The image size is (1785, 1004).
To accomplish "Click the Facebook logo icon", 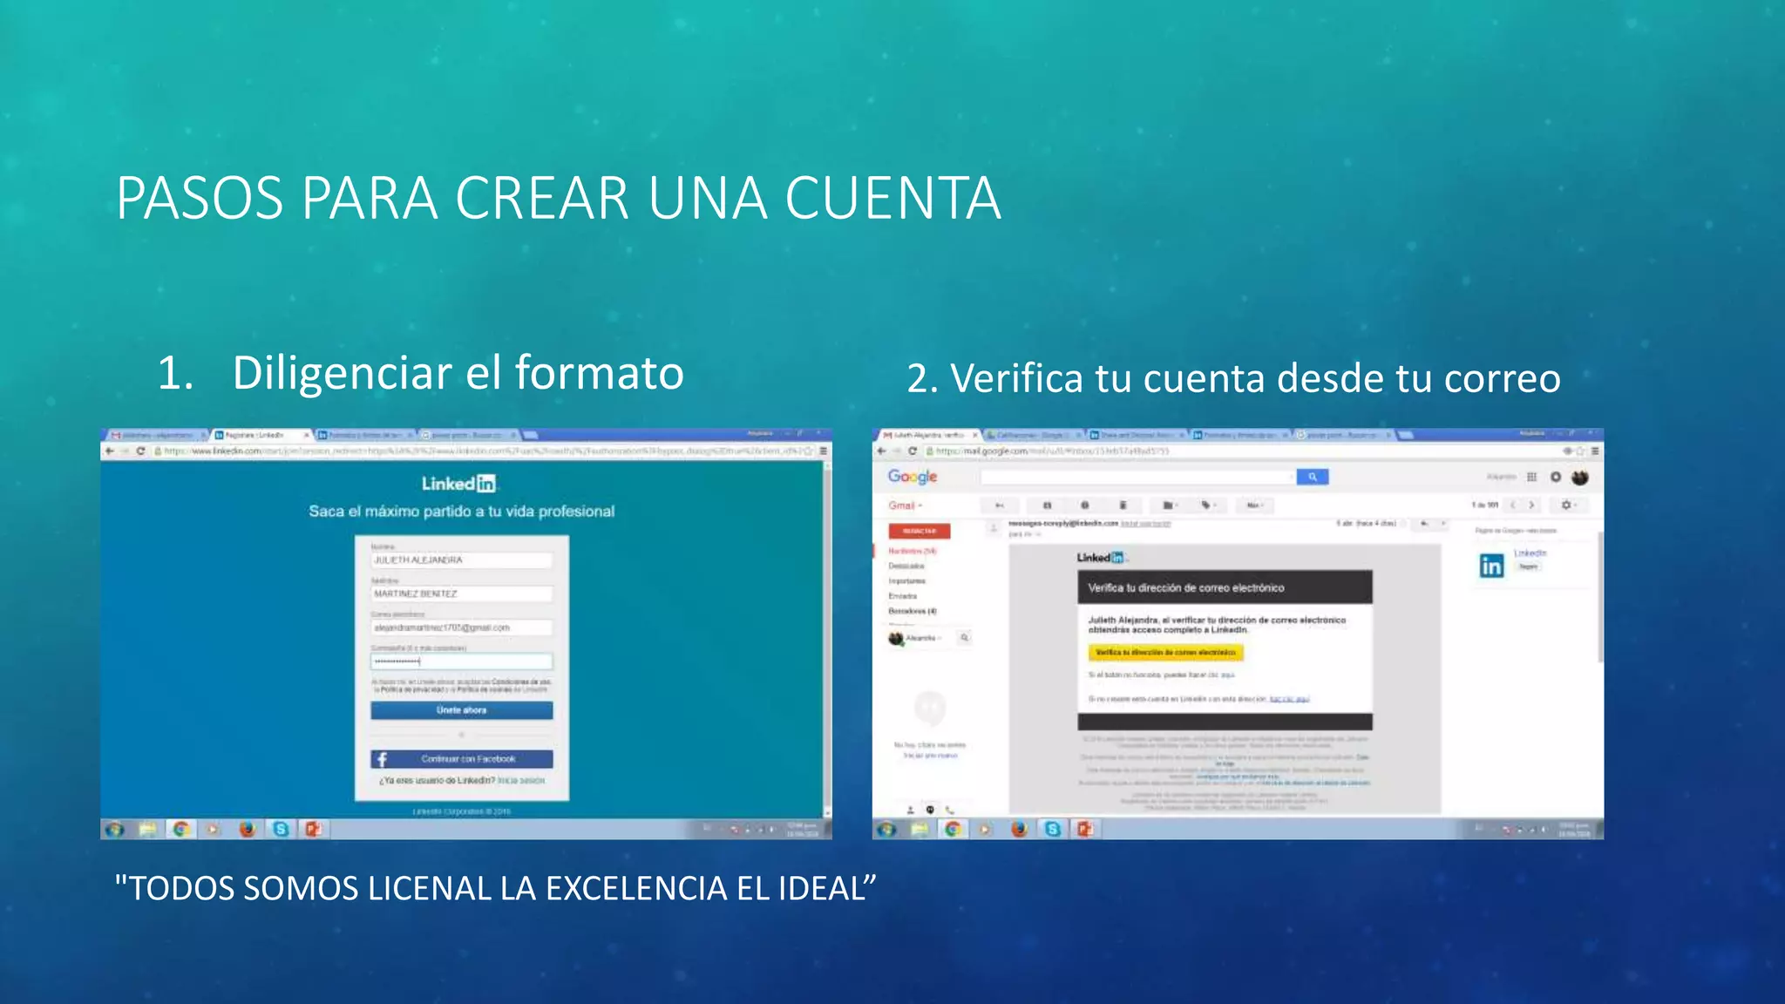I will [x=382, y=759].
